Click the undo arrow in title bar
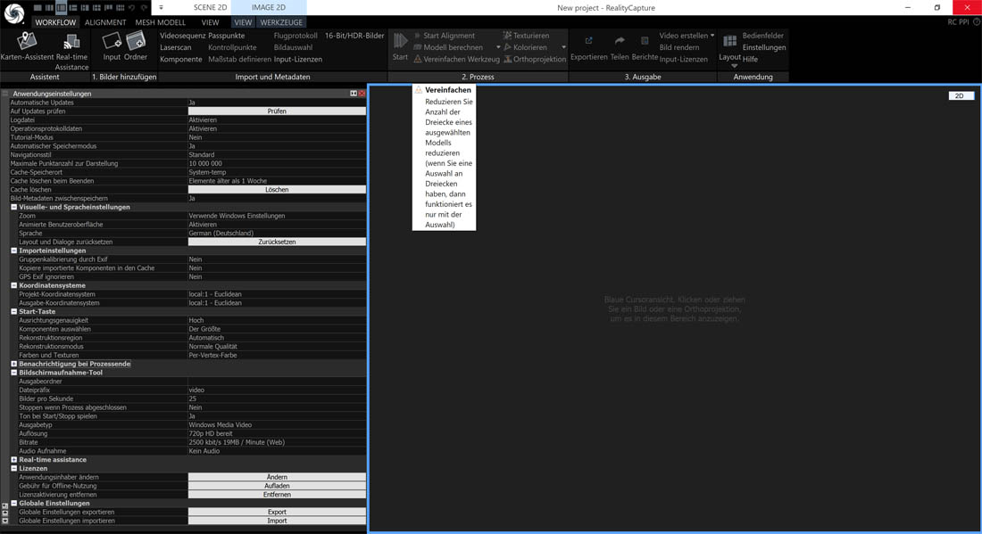Screen dimensions: 982x534 (x=132, y=7)
